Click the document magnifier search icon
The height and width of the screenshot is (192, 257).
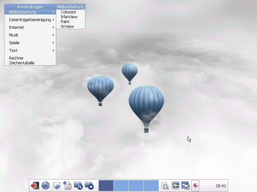tap(165, 186)
